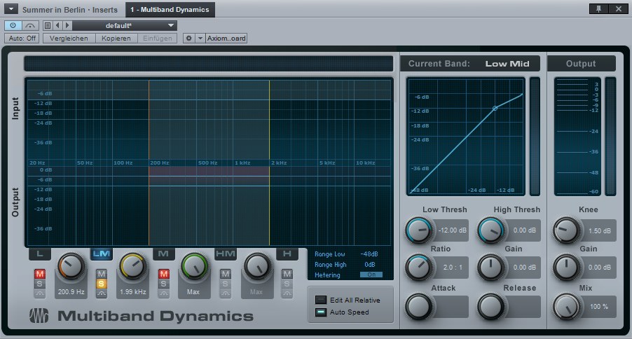Mute the H band

click(x=287, y=274)
